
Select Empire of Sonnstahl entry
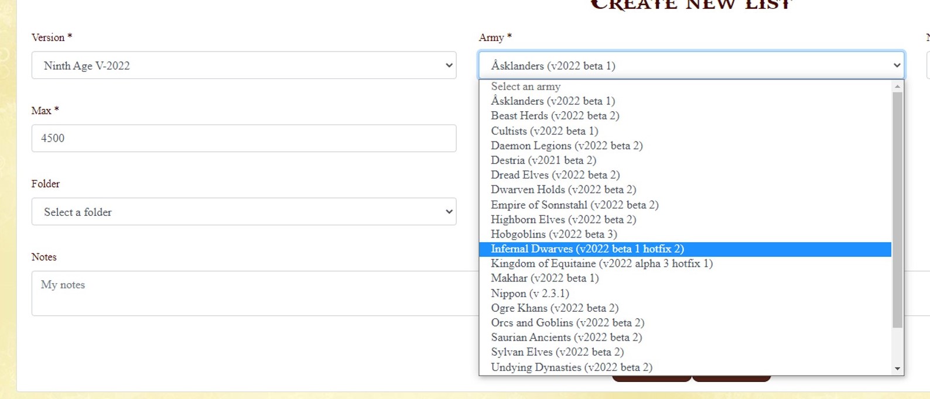(575, 205)
